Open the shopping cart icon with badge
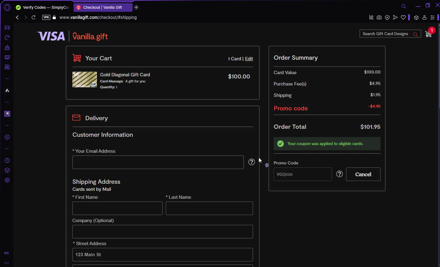The image size is (440, 267). point(428,34)
